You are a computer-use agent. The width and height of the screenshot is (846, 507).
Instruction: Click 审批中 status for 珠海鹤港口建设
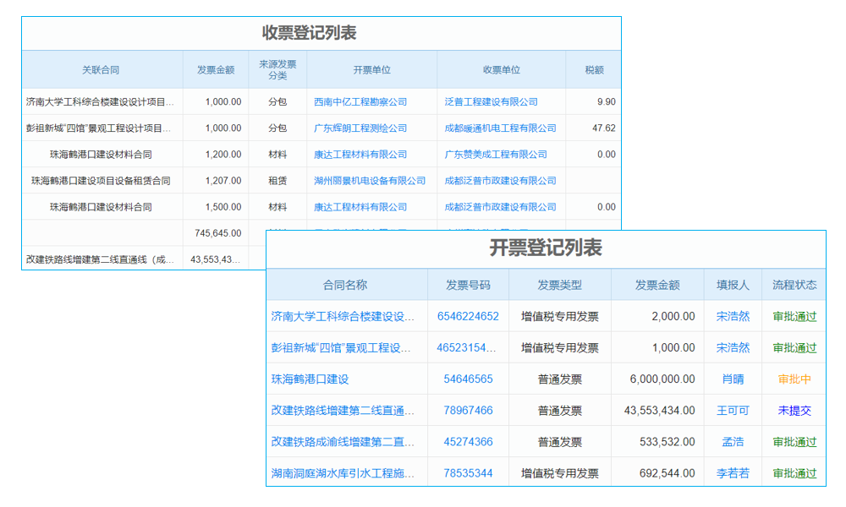[794, 379]
